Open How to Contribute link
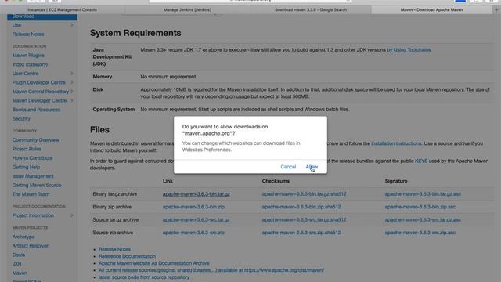The height and width of the screenshot is (282, 501). click(32, 158)
